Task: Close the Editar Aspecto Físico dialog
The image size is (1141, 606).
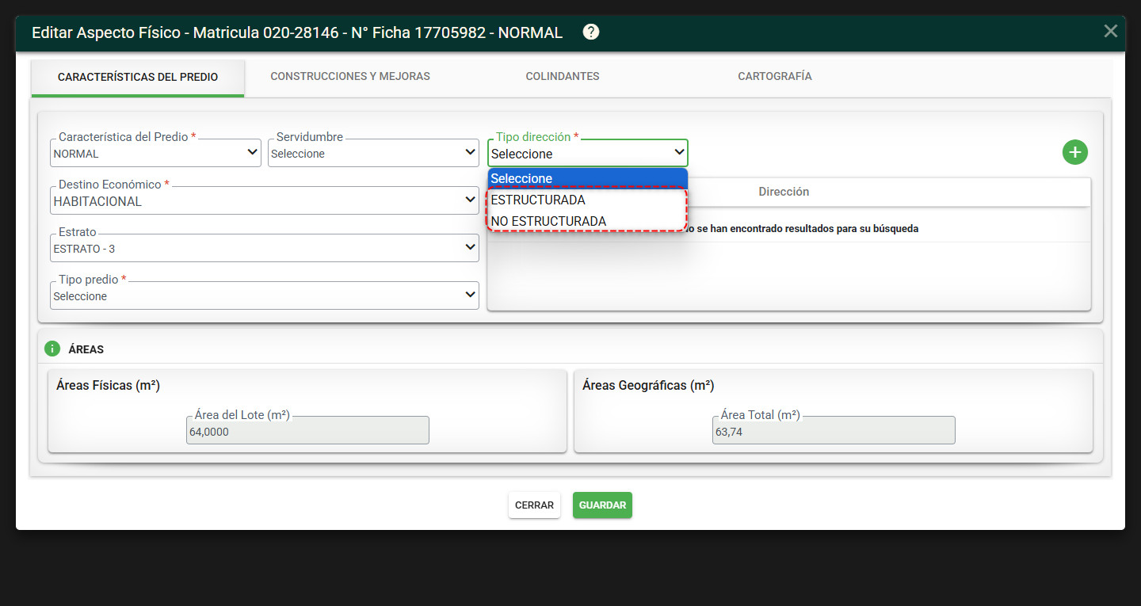Action: click(x=1111, y=31)
